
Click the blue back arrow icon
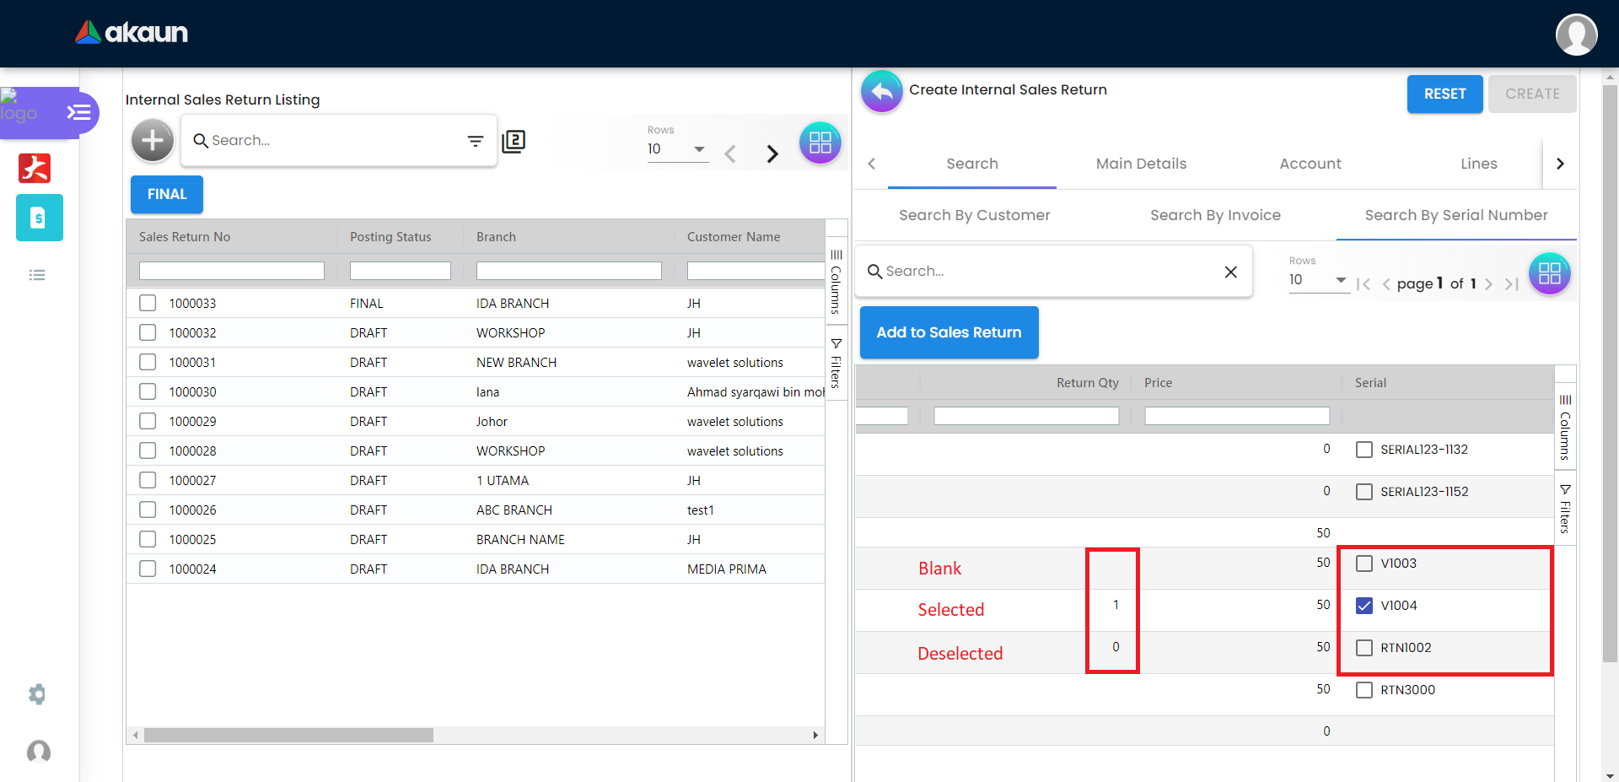(x=881, y=91)
